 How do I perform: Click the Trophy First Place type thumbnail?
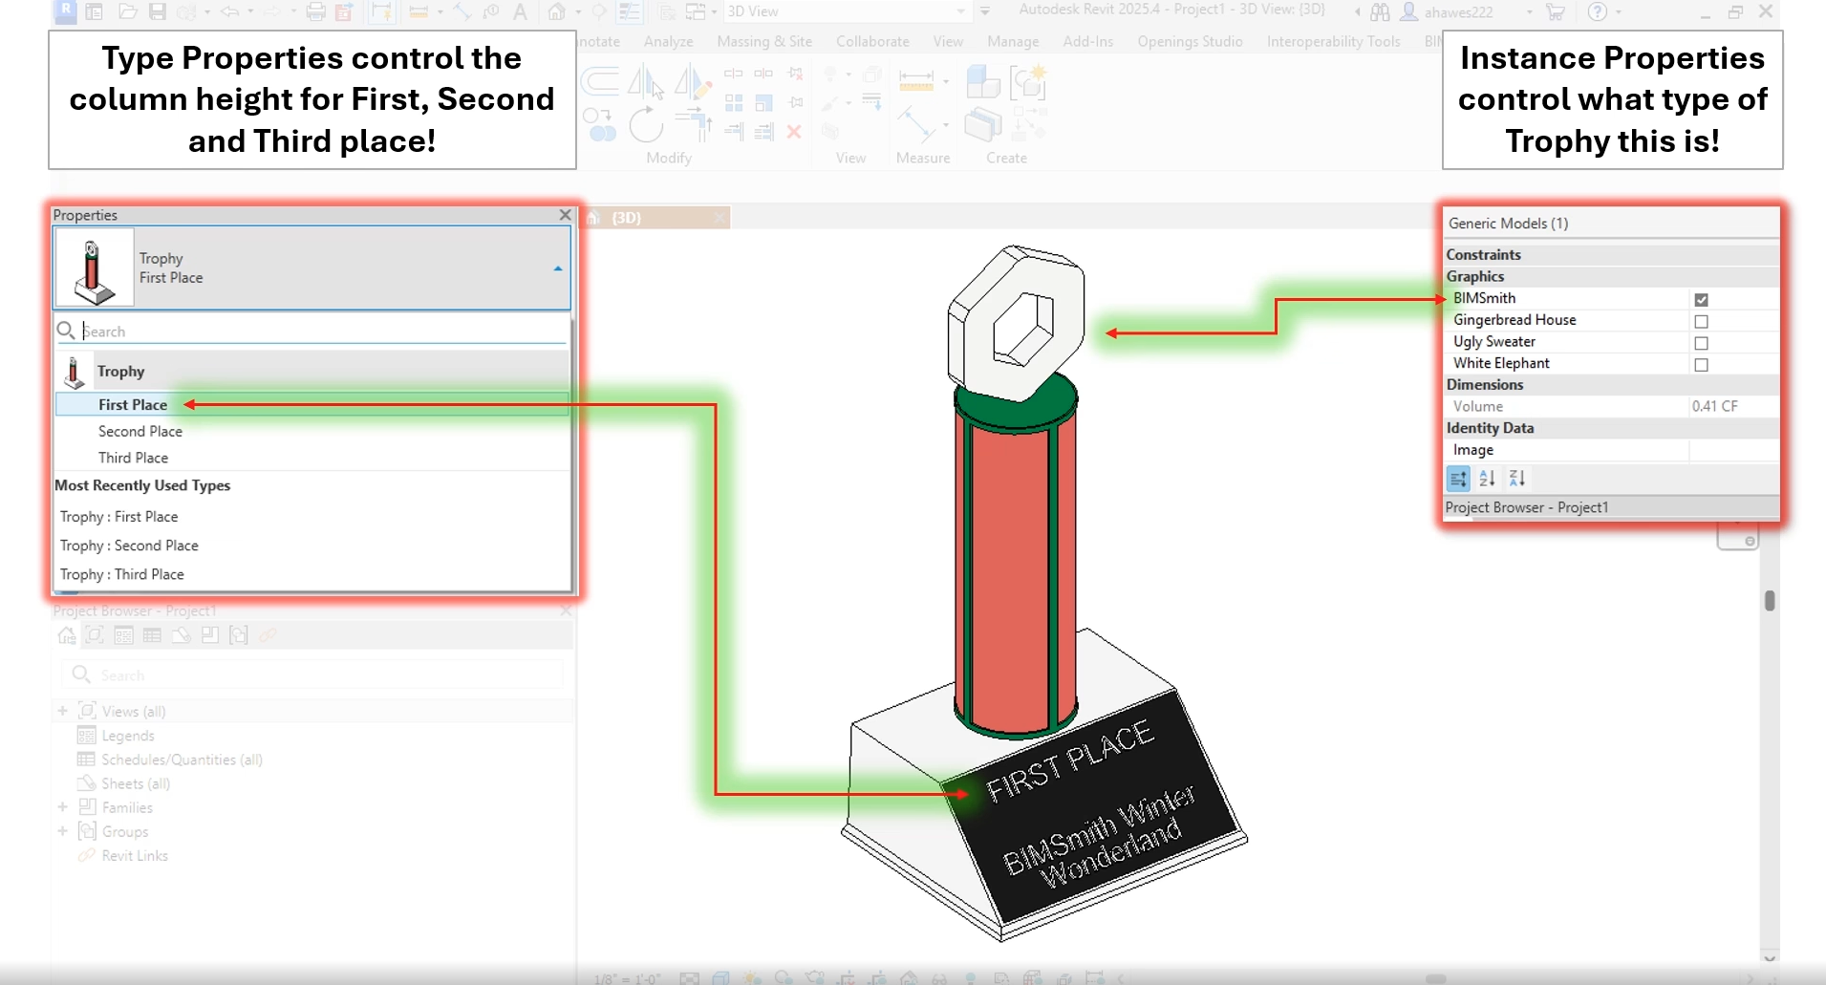click(94, 268)
